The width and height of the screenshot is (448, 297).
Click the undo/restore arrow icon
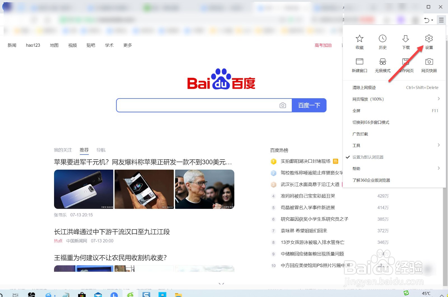tap(426, 20)
